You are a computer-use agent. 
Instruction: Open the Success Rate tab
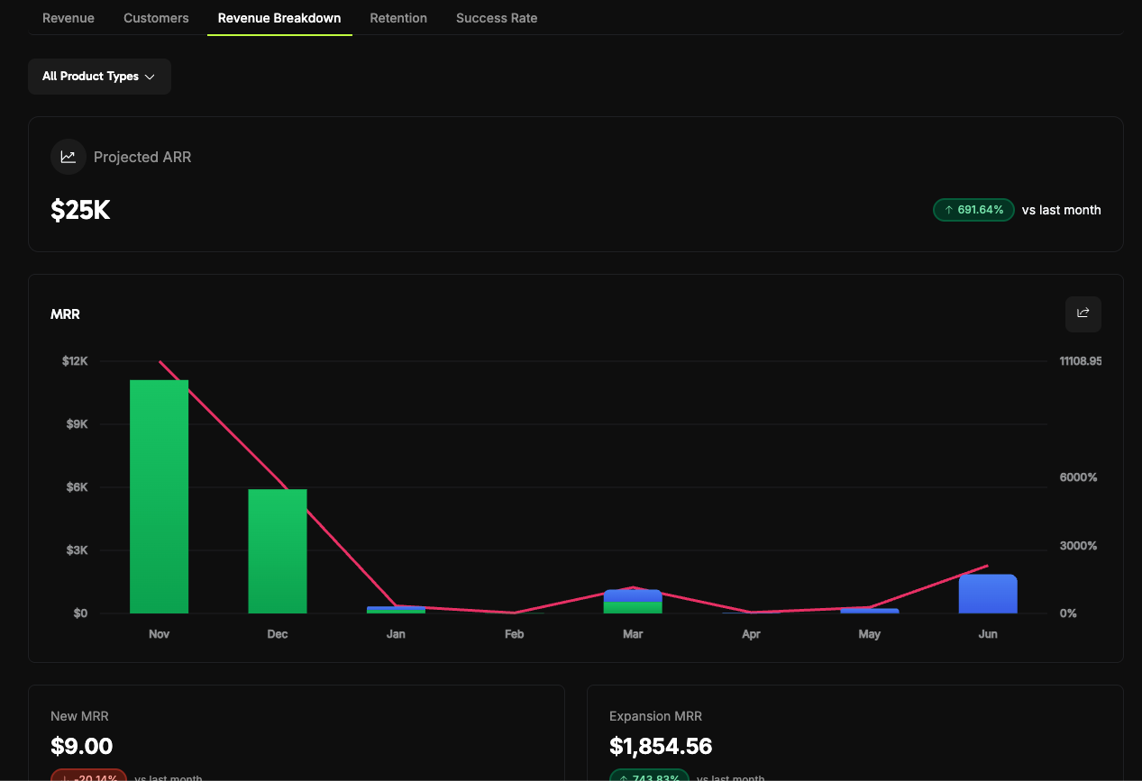(497, 18)
